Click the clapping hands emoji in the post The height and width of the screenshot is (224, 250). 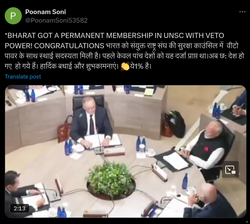125,67
